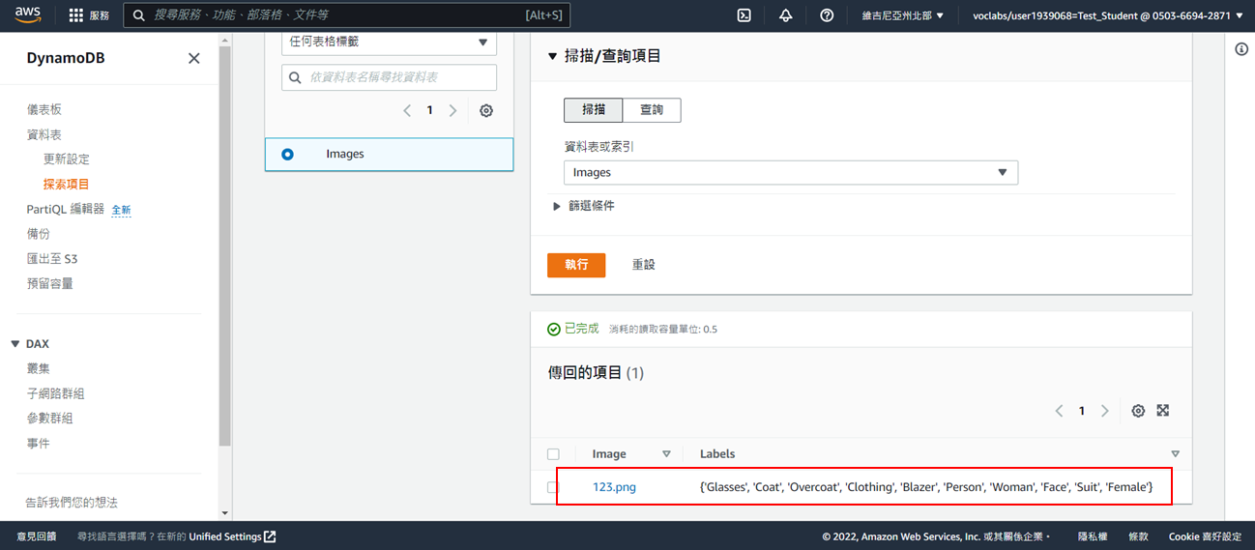Expand returned items to fullscreen

coord(1163,410)
